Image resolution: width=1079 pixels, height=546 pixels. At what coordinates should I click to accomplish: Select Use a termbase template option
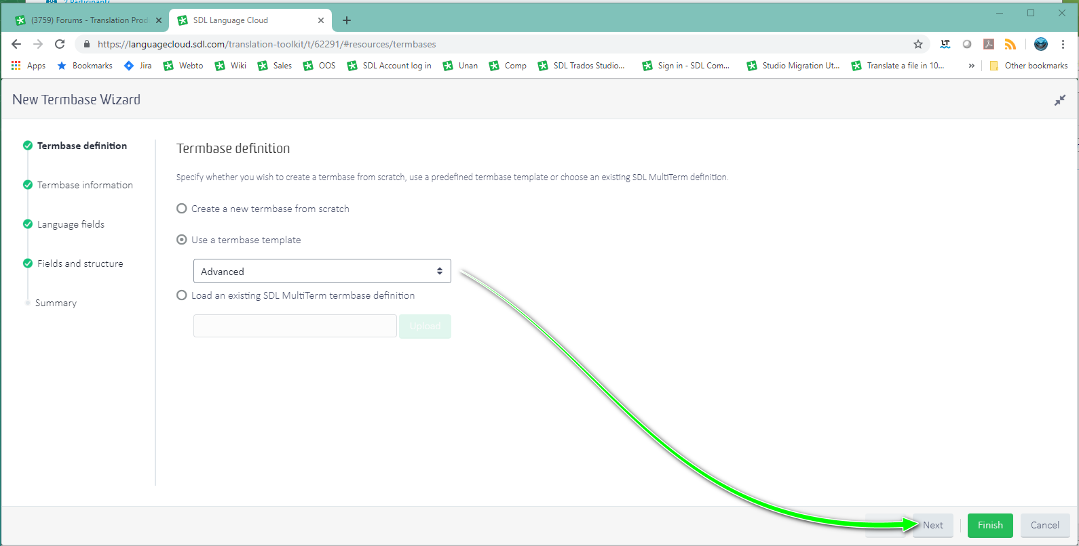pyautogui.click(x=182, y=240)
